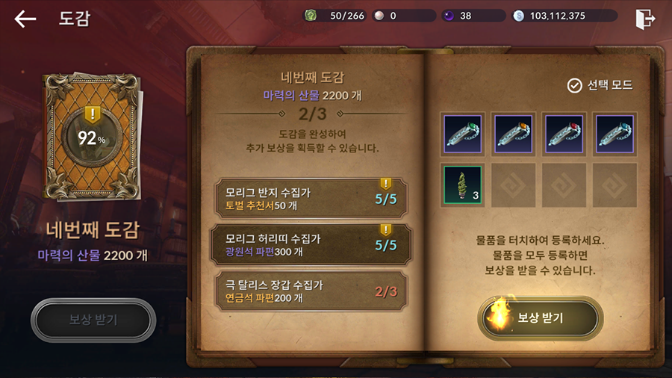Tap the purple orb currency showing 38
This screenshot has width=672, height=378.
449,16
